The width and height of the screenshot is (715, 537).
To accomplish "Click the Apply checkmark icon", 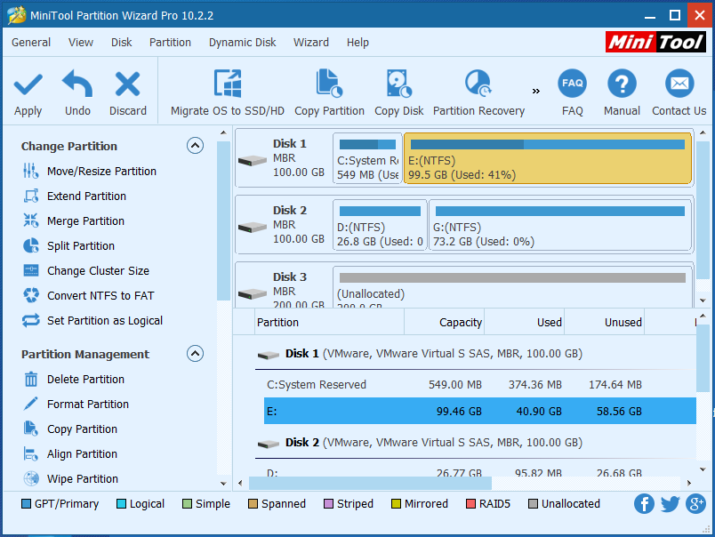I will [x=28, y=85].
